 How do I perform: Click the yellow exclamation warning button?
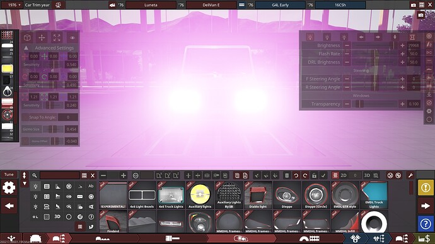[x=426, y=187]
